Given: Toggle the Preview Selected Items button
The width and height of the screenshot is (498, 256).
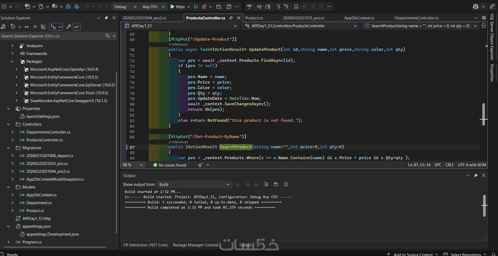Looking at the screenshot, I should click(x=77, y=27).
